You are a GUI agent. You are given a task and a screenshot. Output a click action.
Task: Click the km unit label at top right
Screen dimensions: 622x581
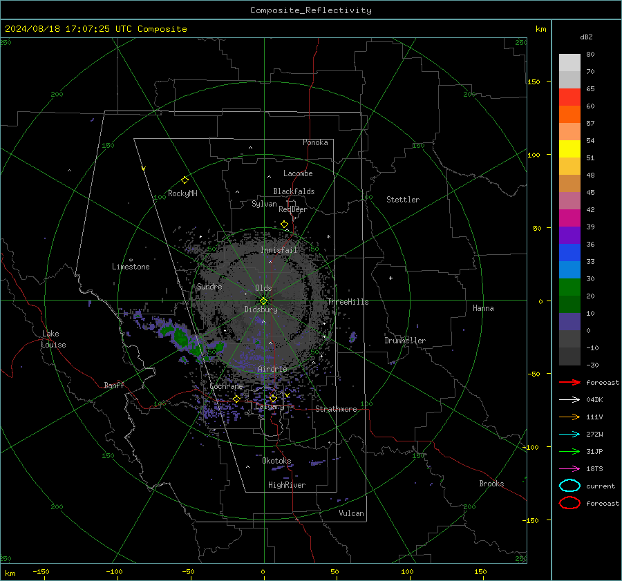coord(540,29)
